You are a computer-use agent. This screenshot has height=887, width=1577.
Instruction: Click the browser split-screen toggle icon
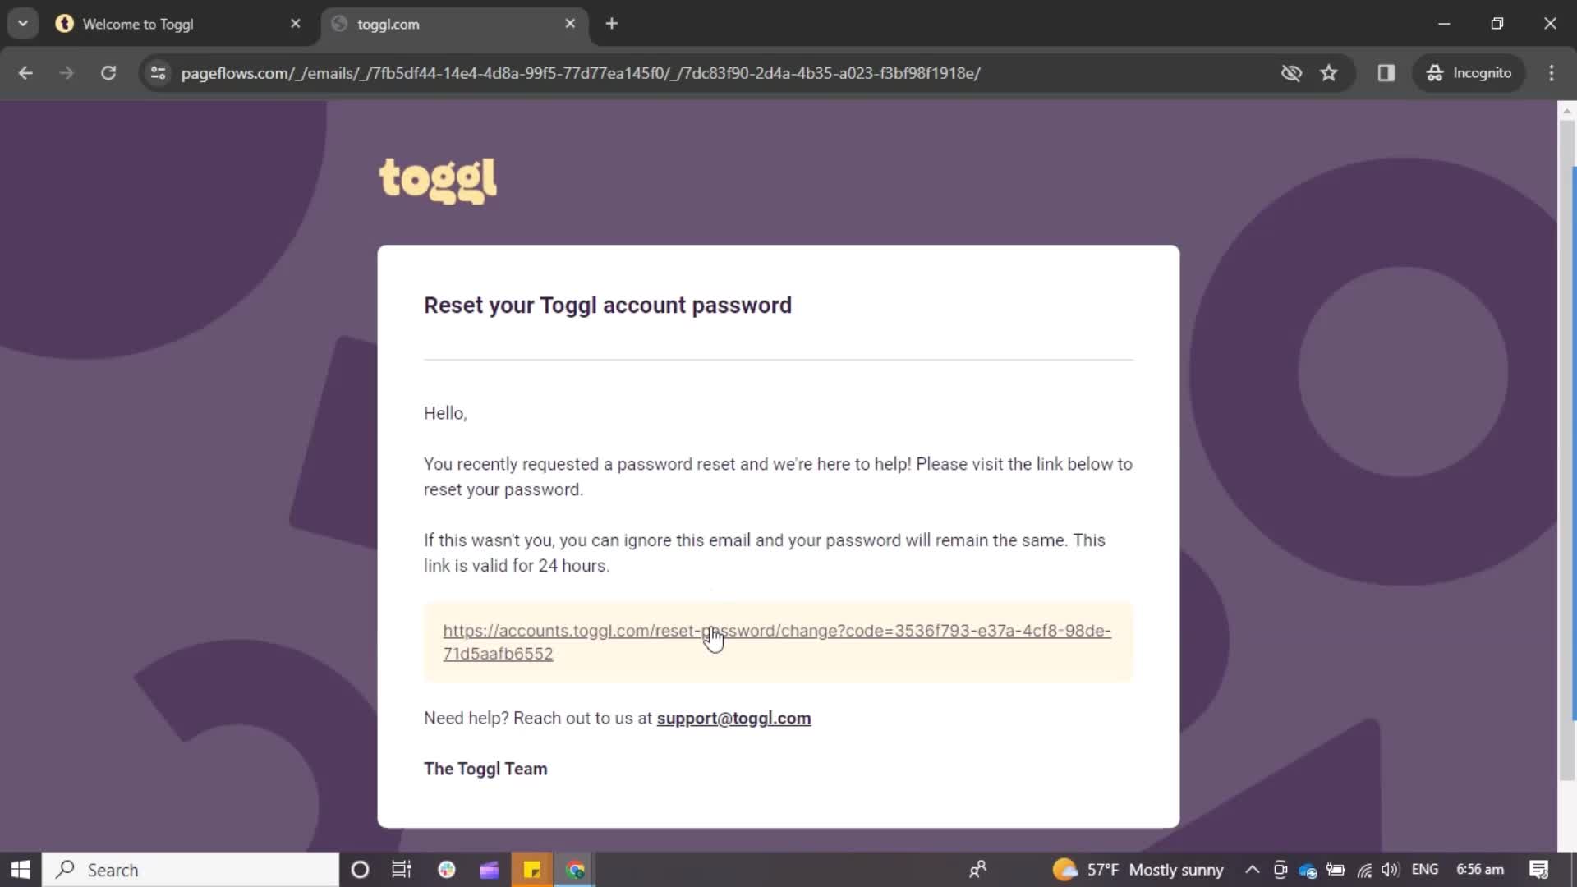pos(1386,72)
